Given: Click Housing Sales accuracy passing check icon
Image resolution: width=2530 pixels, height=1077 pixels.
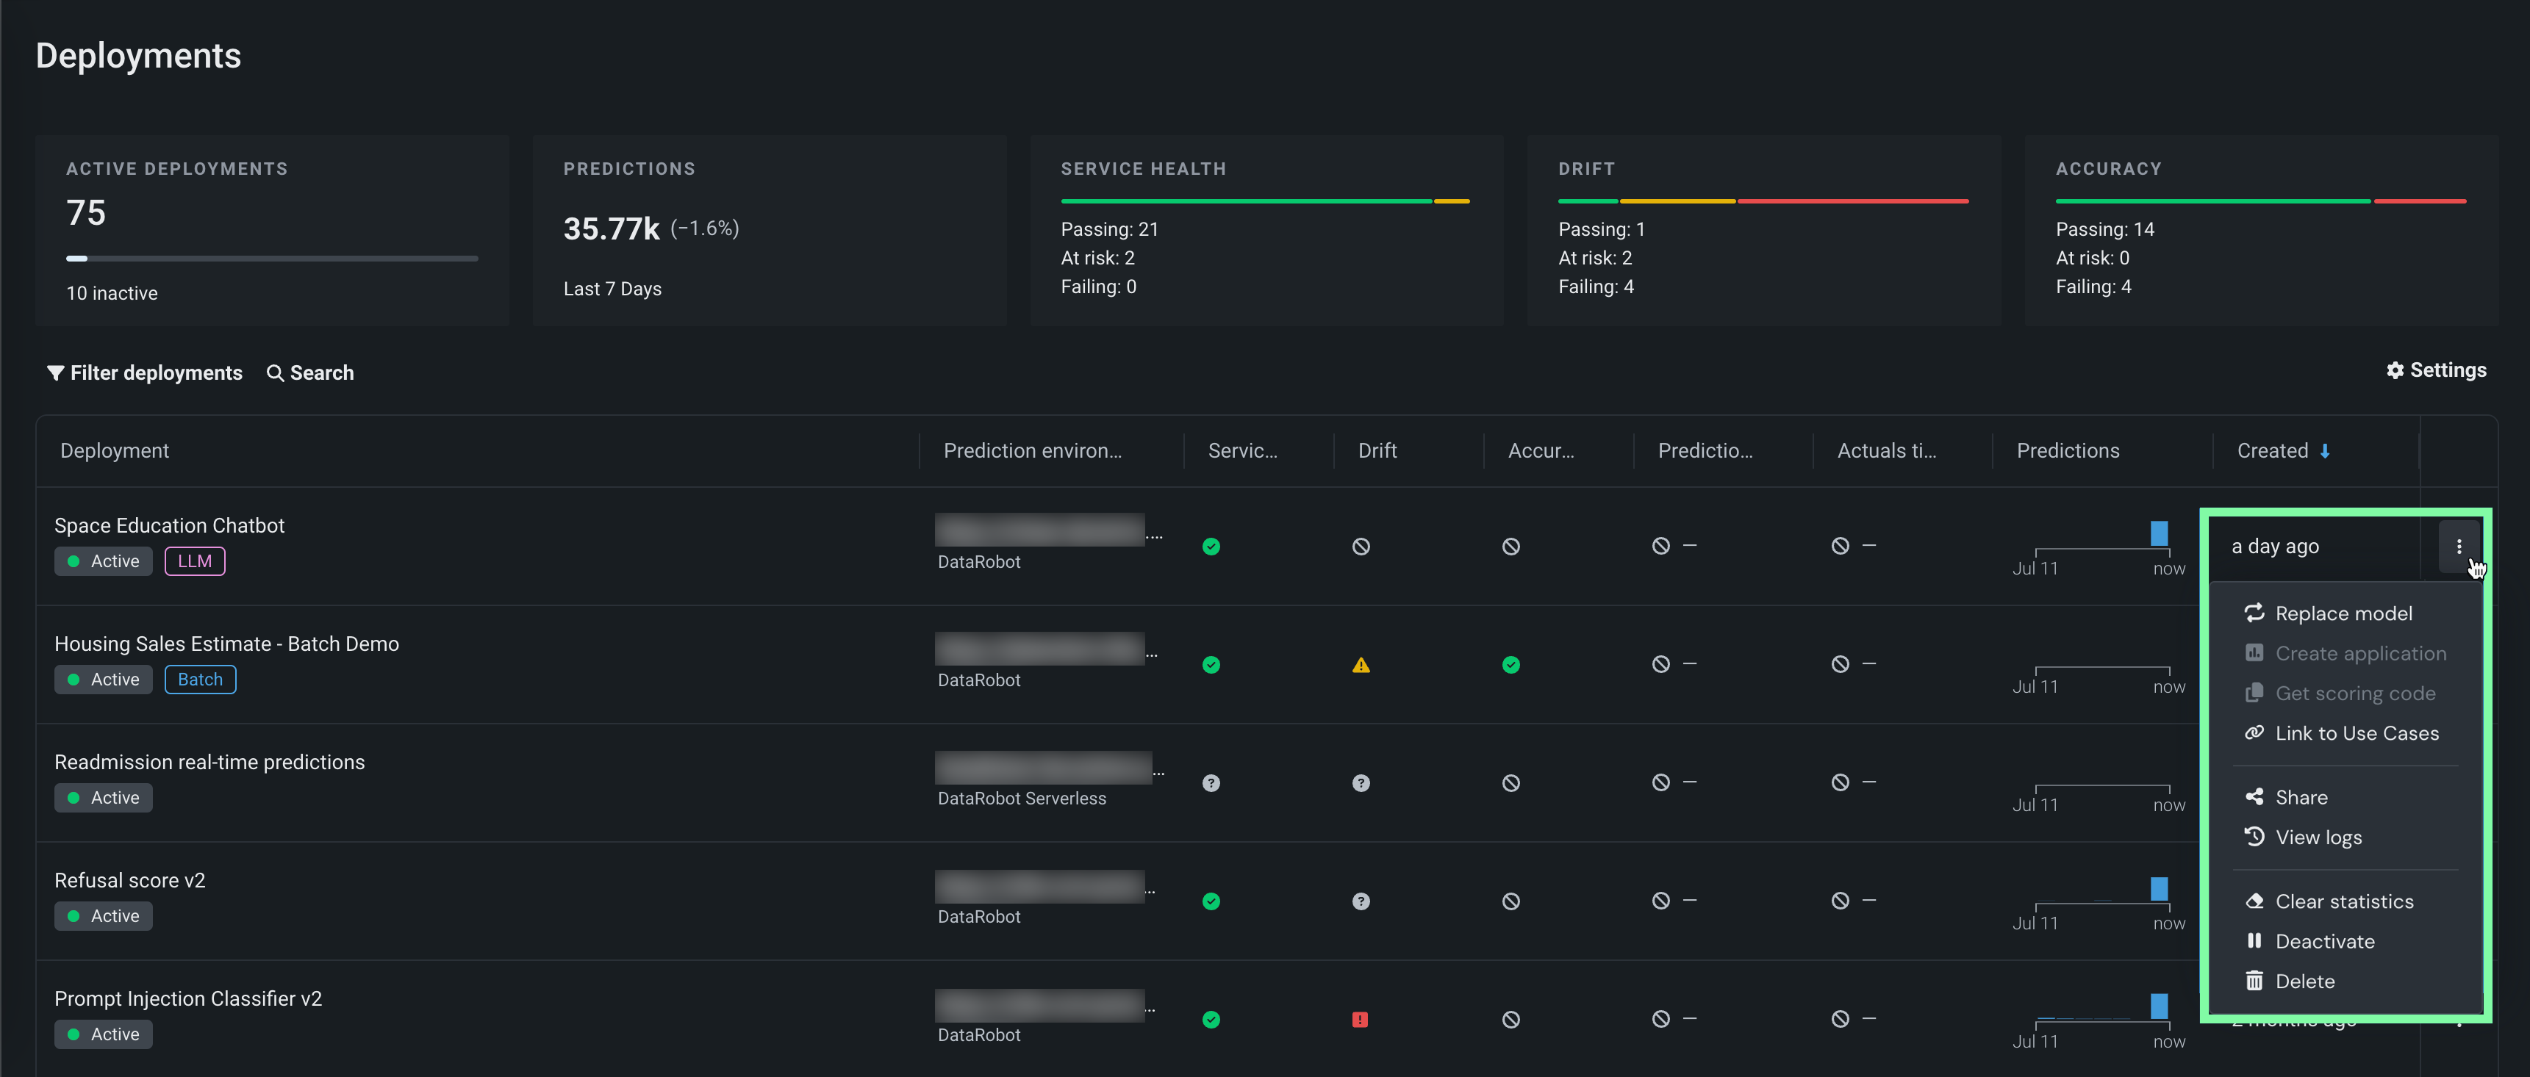Looking at the screenshot, I should click(x=1511, y=665).
